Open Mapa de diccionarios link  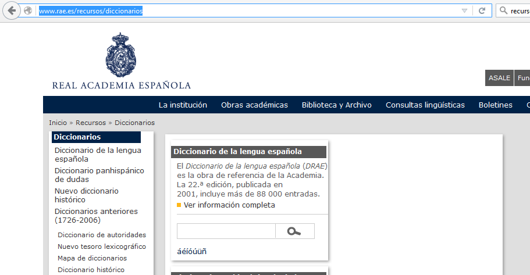point(93,258)
